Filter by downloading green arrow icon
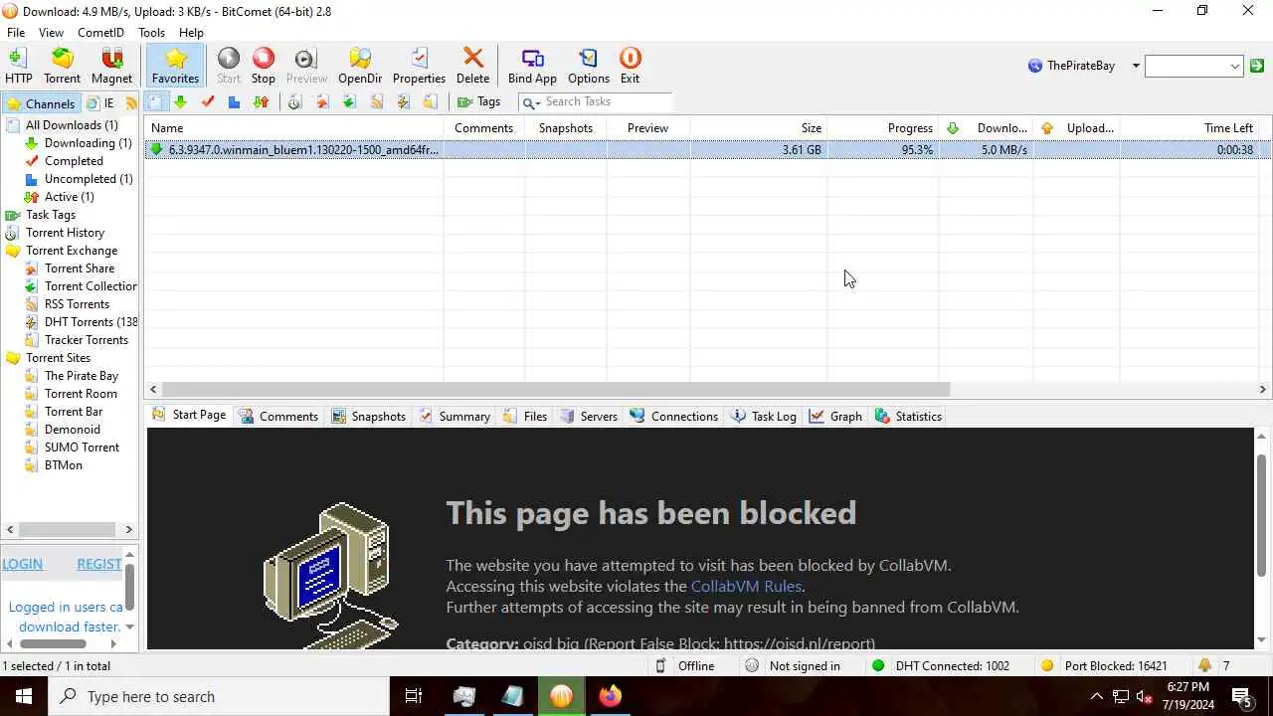 180,101
